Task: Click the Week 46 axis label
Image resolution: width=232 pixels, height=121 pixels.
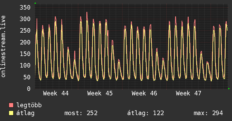Action: click(x=144, y=93)
